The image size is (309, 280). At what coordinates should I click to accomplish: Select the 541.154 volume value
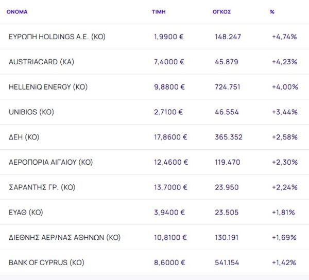(x=227, y=262)
